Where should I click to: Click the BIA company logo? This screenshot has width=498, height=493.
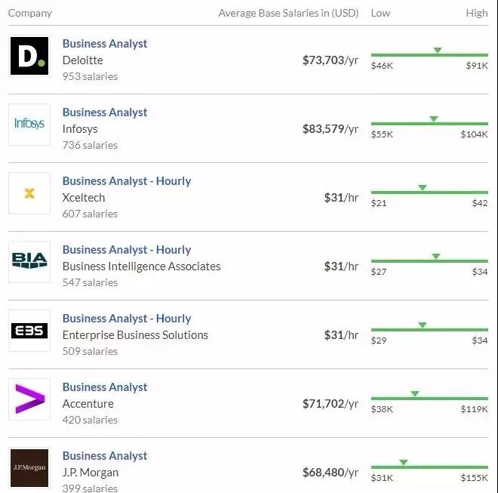[29, 262]
